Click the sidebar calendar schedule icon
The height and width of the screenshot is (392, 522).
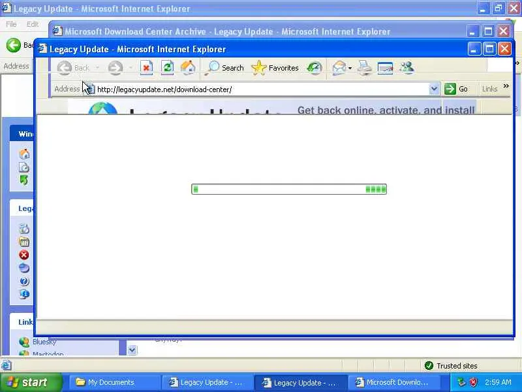click(24, 242)
